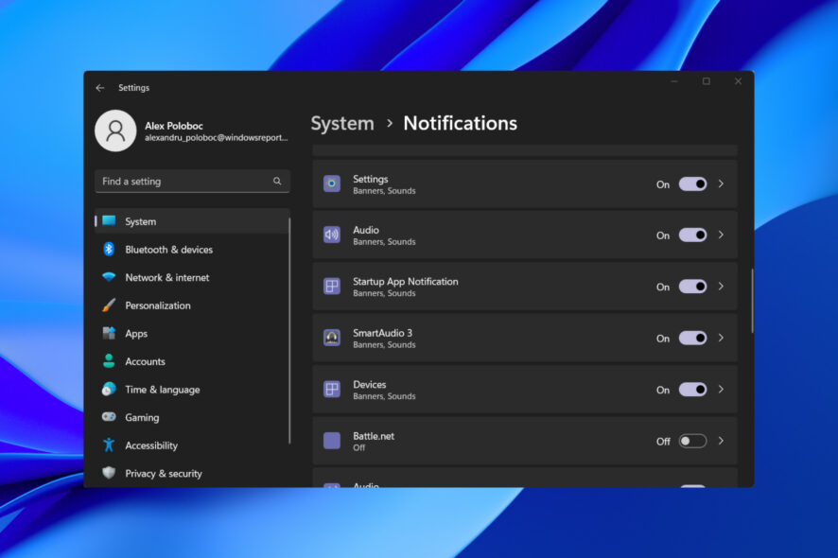Expand the SmartAudio 3 notification options
This screenshot has height=558, width=838.
point(722,338)
